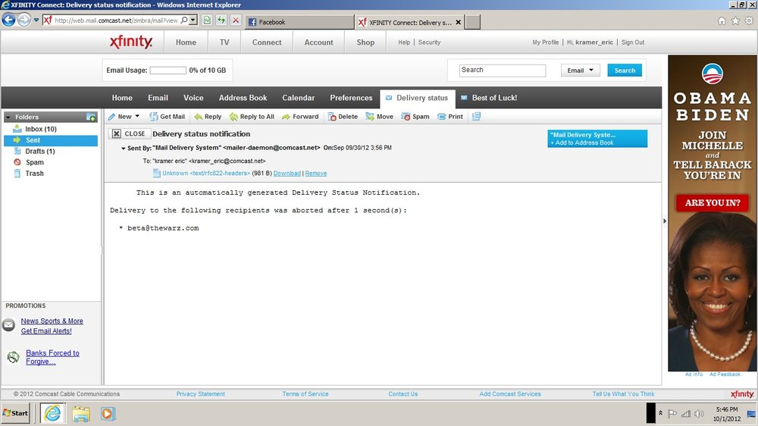Screen dimensions: 758x426
Task: Click ARE YOU IN? ad button
Action: pyautogui.click(x=713, y=202)
